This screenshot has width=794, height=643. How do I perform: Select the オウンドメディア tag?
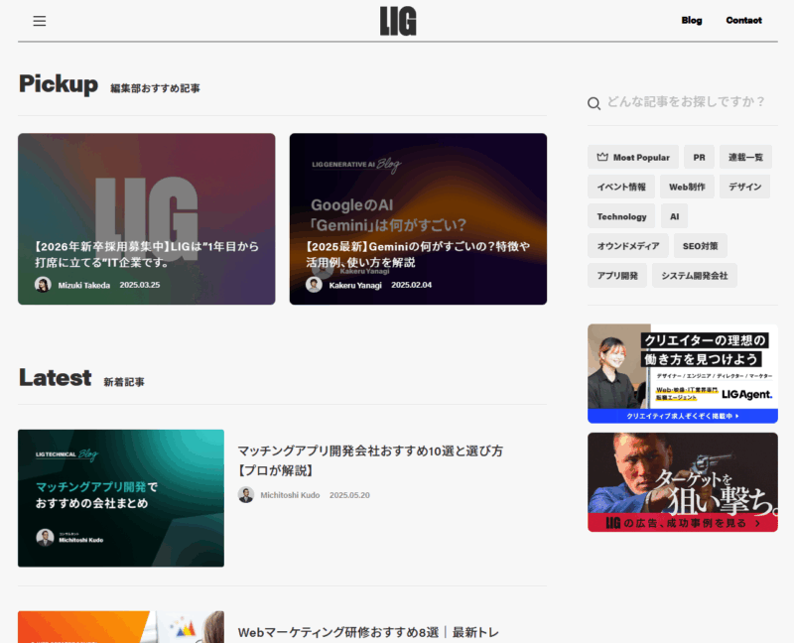[628, 245]
